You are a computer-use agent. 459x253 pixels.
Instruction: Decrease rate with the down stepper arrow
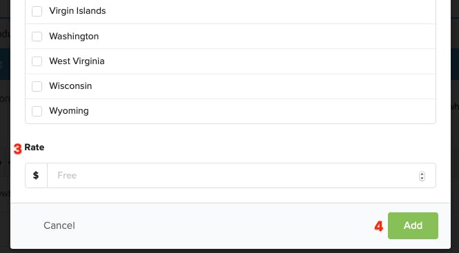coord(422,178)
